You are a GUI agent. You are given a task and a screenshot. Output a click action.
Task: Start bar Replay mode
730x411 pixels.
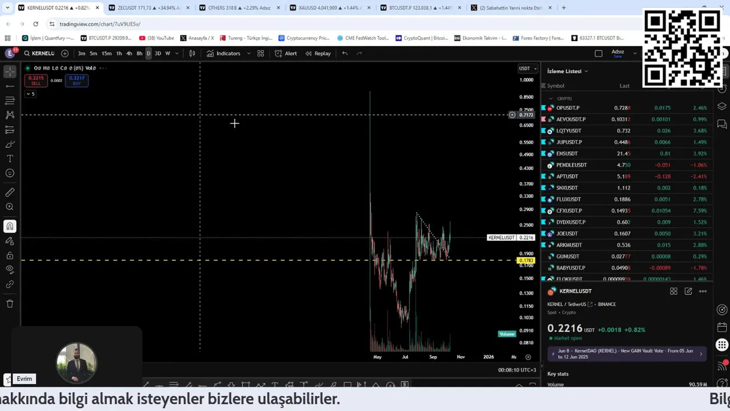(x=318, y=53)
